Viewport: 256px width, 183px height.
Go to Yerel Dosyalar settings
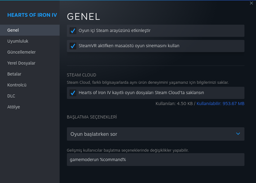21,63
